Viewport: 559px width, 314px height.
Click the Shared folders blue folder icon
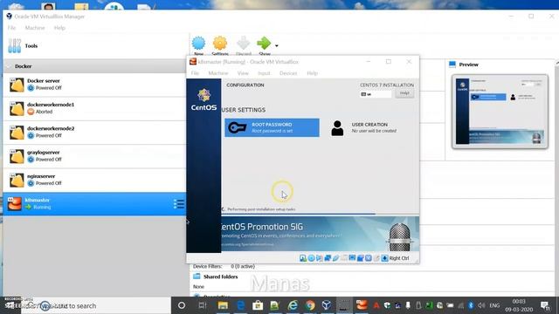197,276
